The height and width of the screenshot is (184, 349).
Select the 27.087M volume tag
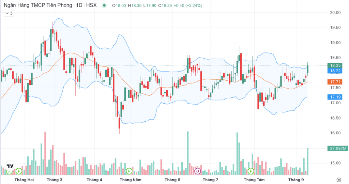click(x=338, y=149)
